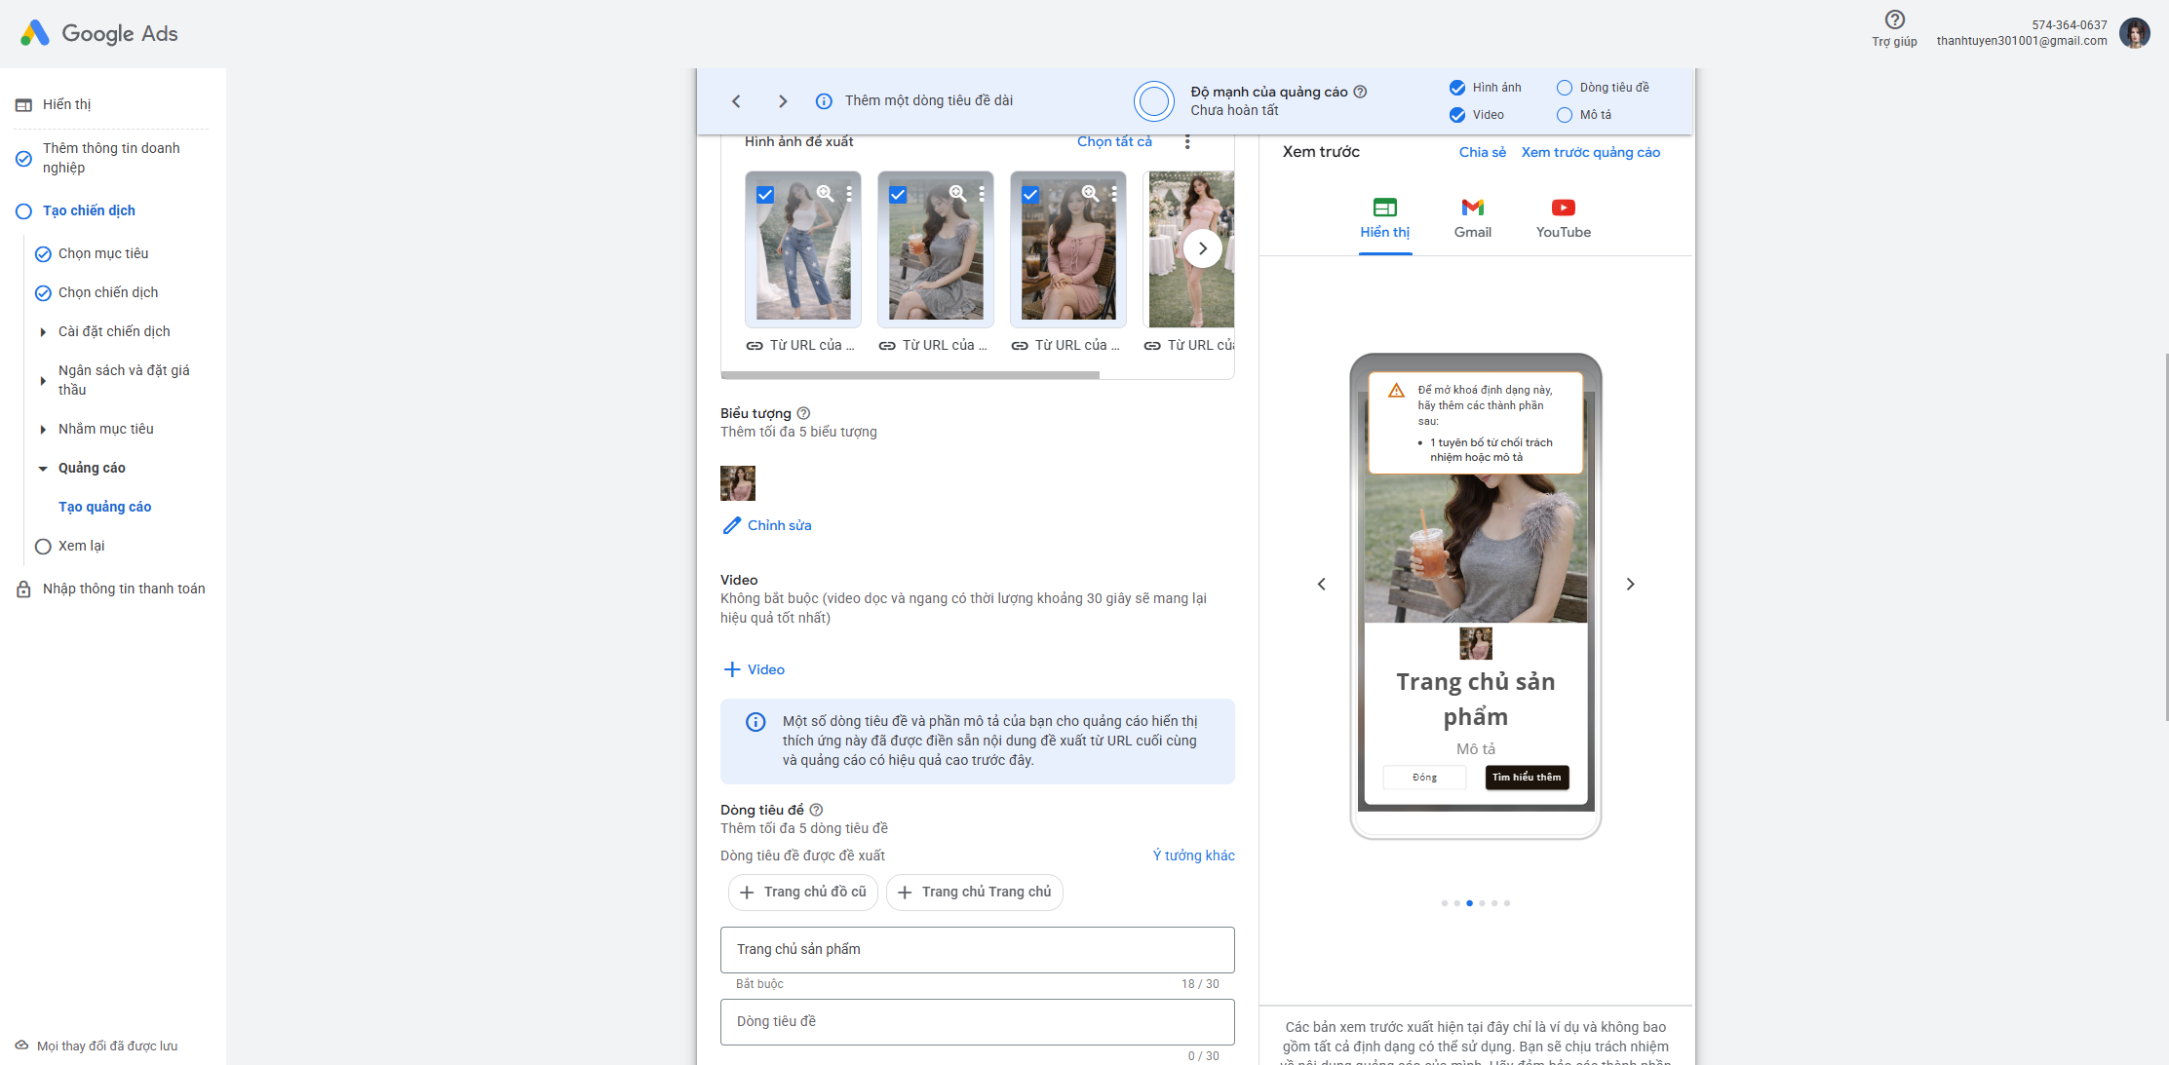This screenshot has width=2169, height=1065.
Task: Click the pencil Chỉnh sửa icon
Action: tap(732, 525)
